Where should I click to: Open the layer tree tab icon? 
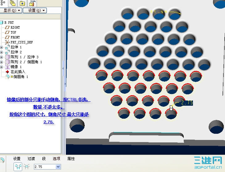tap(13, 3)
